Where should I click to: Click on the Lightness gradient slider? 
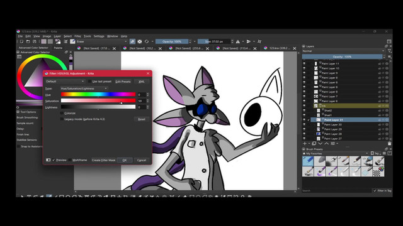pos(98,107)
